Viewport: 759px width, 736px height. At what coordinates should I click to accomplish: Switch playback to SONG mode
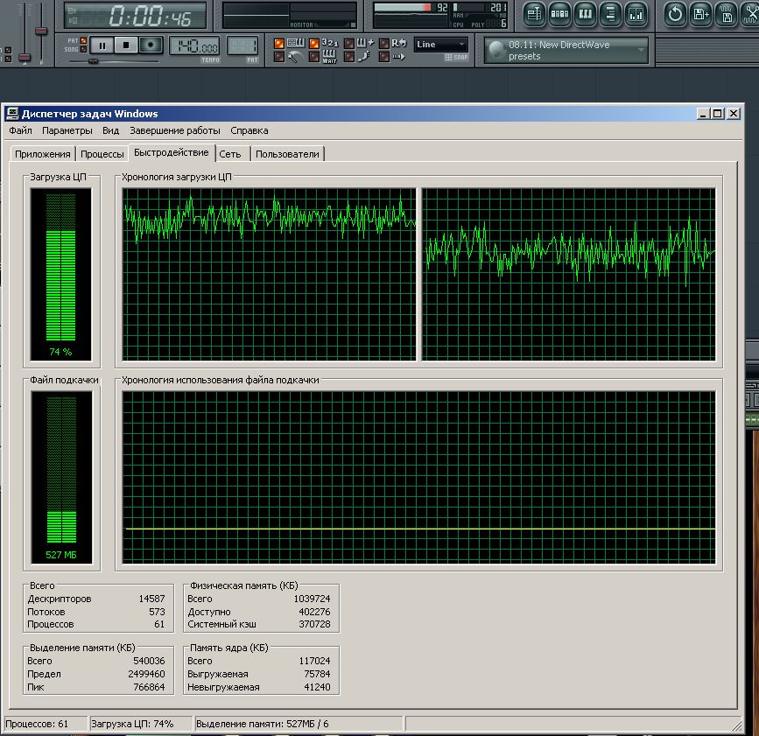pos(83,49)
